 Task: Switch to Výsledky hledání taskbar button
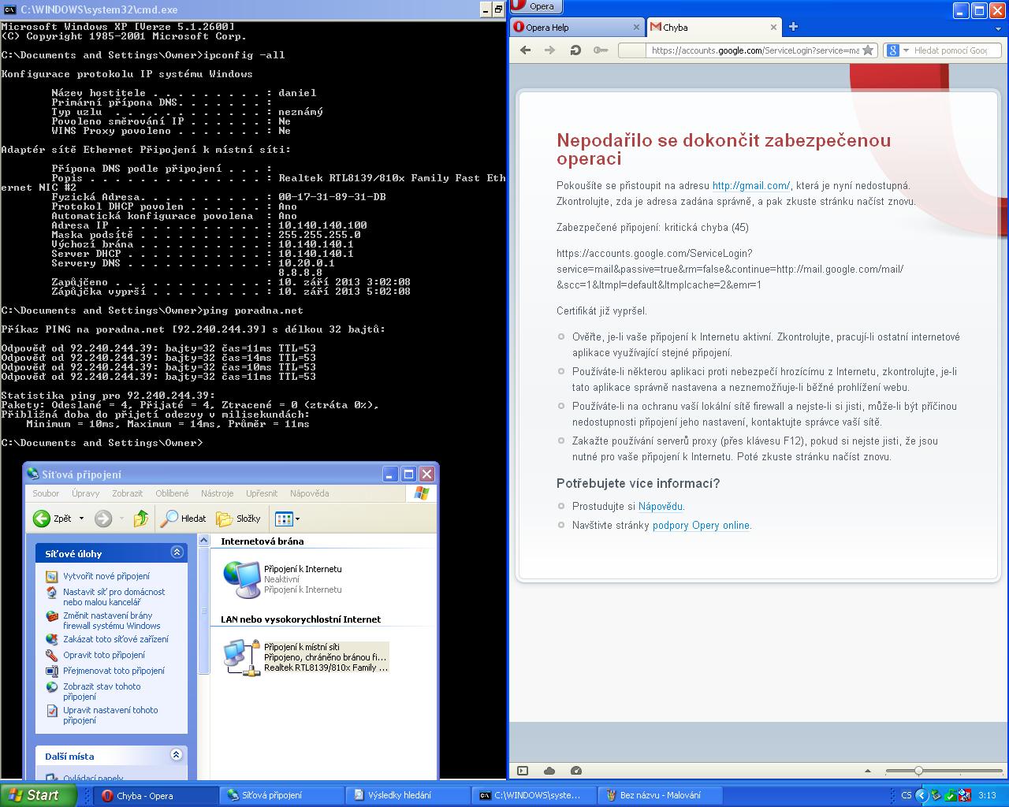point(408,795)
